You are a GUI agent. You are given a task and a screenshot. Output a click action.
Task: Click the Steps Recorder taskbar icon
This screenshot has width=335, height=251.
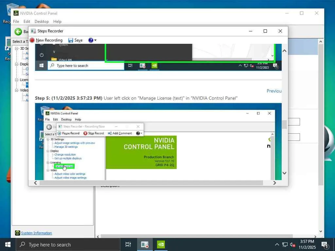pyautogui.click(x=145, y=244)
